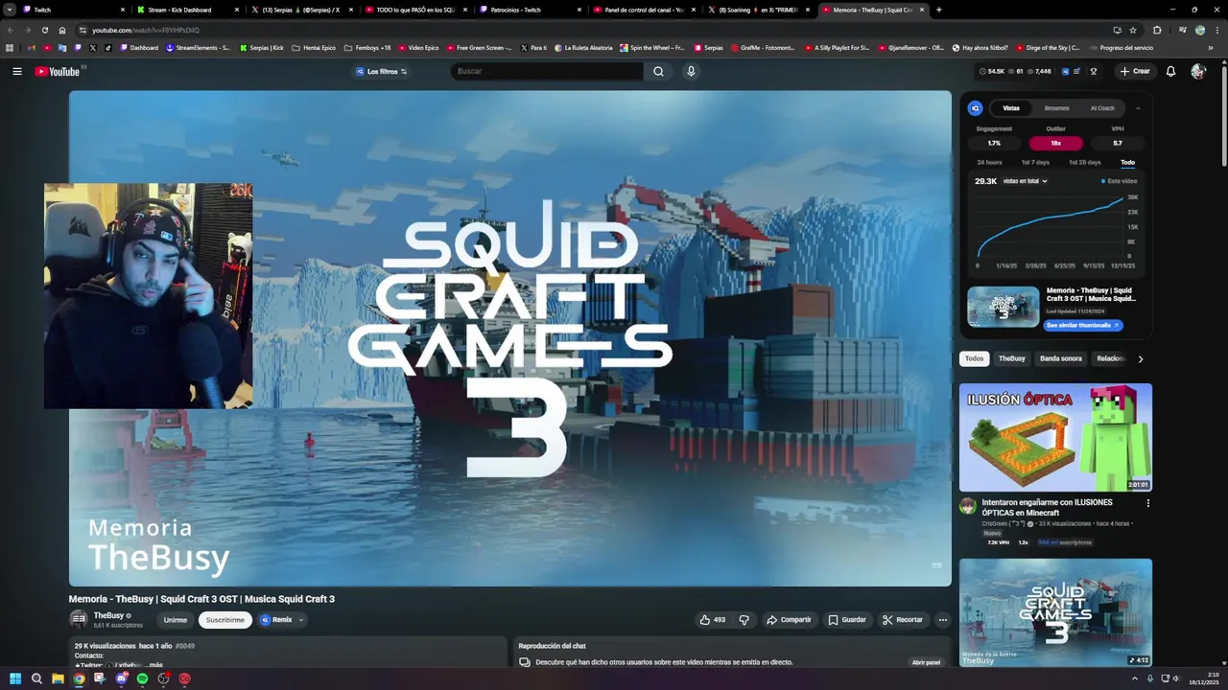This screenshot has width=1228, height=690.
Task: Select the 1st 28 days range
Action: 1085,162
